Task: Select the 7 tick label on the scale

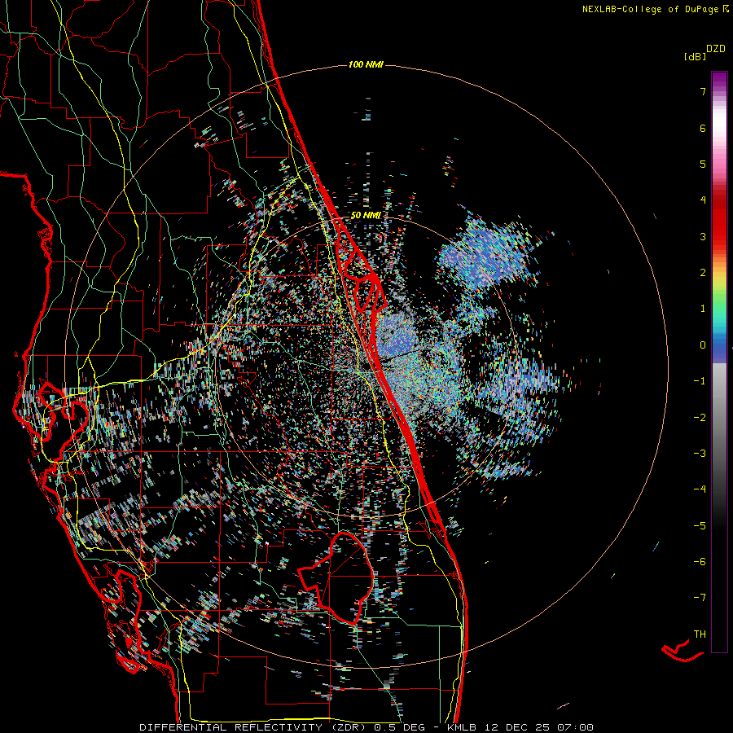Action: 703,91
